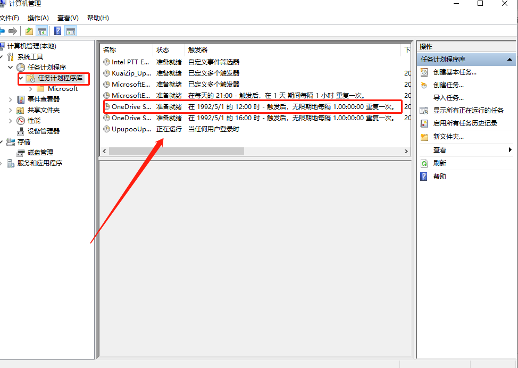Open the 查看(V) menu
518x368 pixels.
point(68,18)
